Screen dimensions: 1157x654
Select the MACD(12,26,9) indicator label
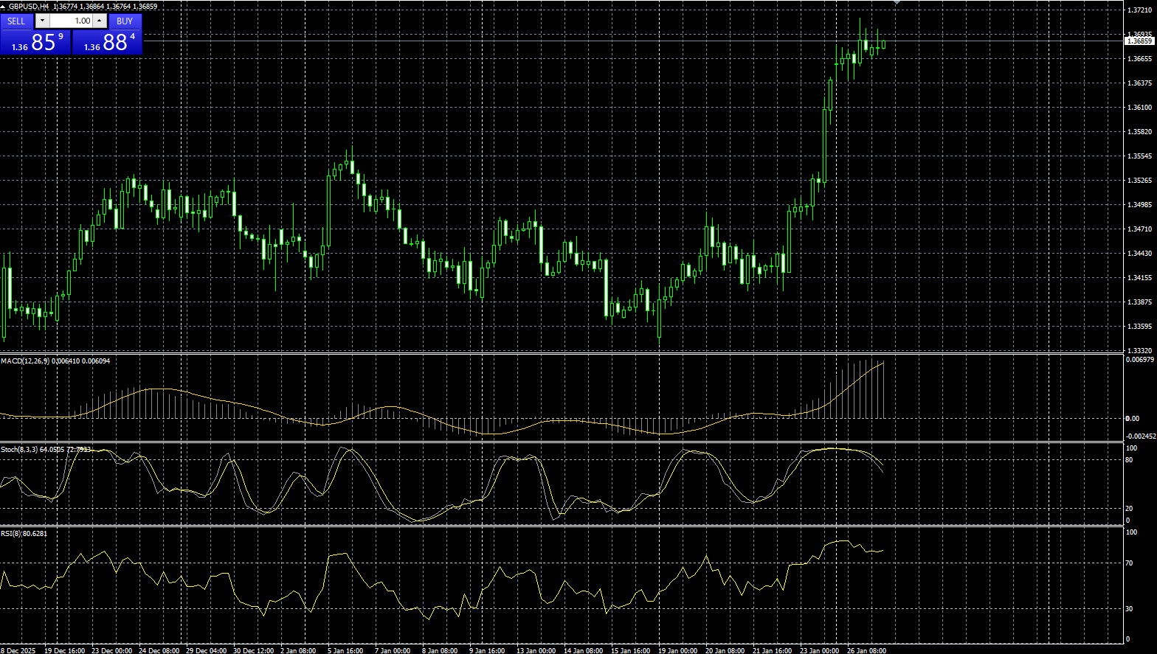[x=25, y=361]
